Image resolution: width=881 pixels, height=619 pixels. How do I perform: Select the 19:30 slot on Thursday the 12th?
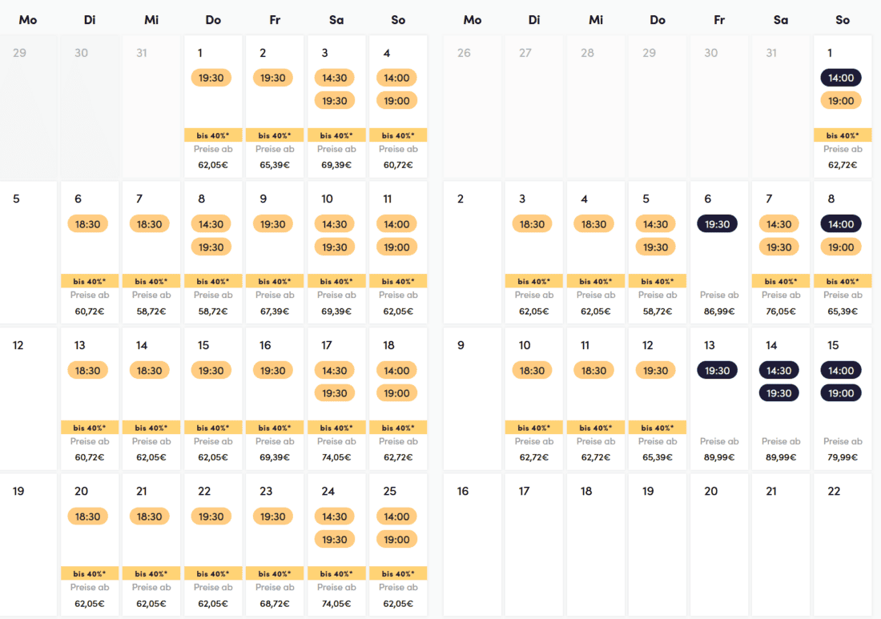[656, 371]
